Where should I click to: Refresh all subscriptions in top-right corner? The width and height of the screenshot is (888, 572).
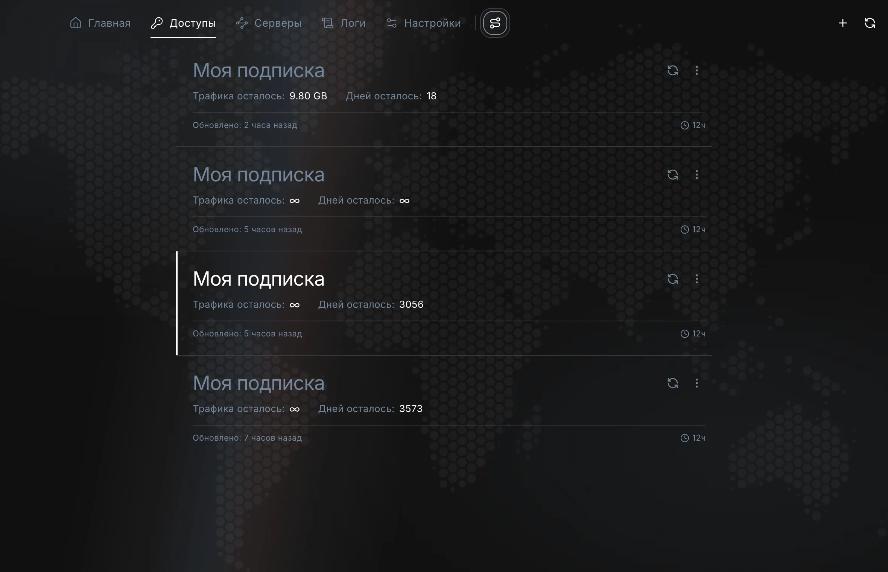[870, 23]
